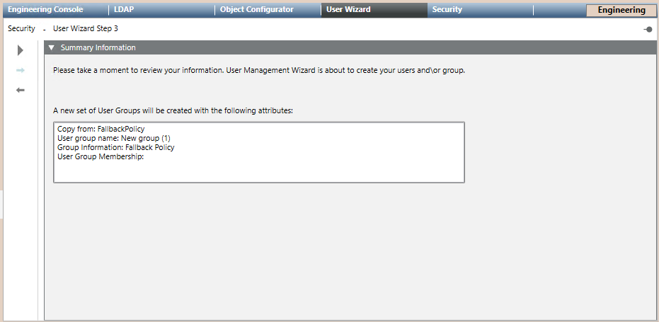Click the finish wizard play arrow icon
Image resolution: width=659 pixels, height=322 pixels.
[21, 50]
